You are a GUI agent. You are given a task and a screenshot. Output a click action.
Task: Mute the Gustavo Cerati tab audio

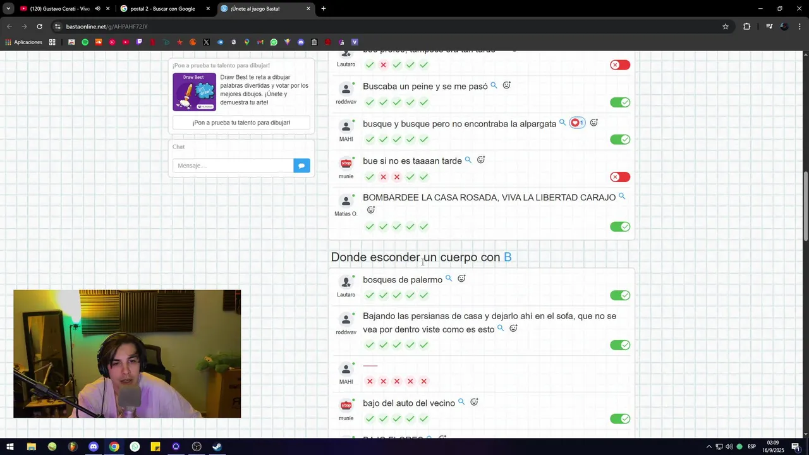click(97, 9)
